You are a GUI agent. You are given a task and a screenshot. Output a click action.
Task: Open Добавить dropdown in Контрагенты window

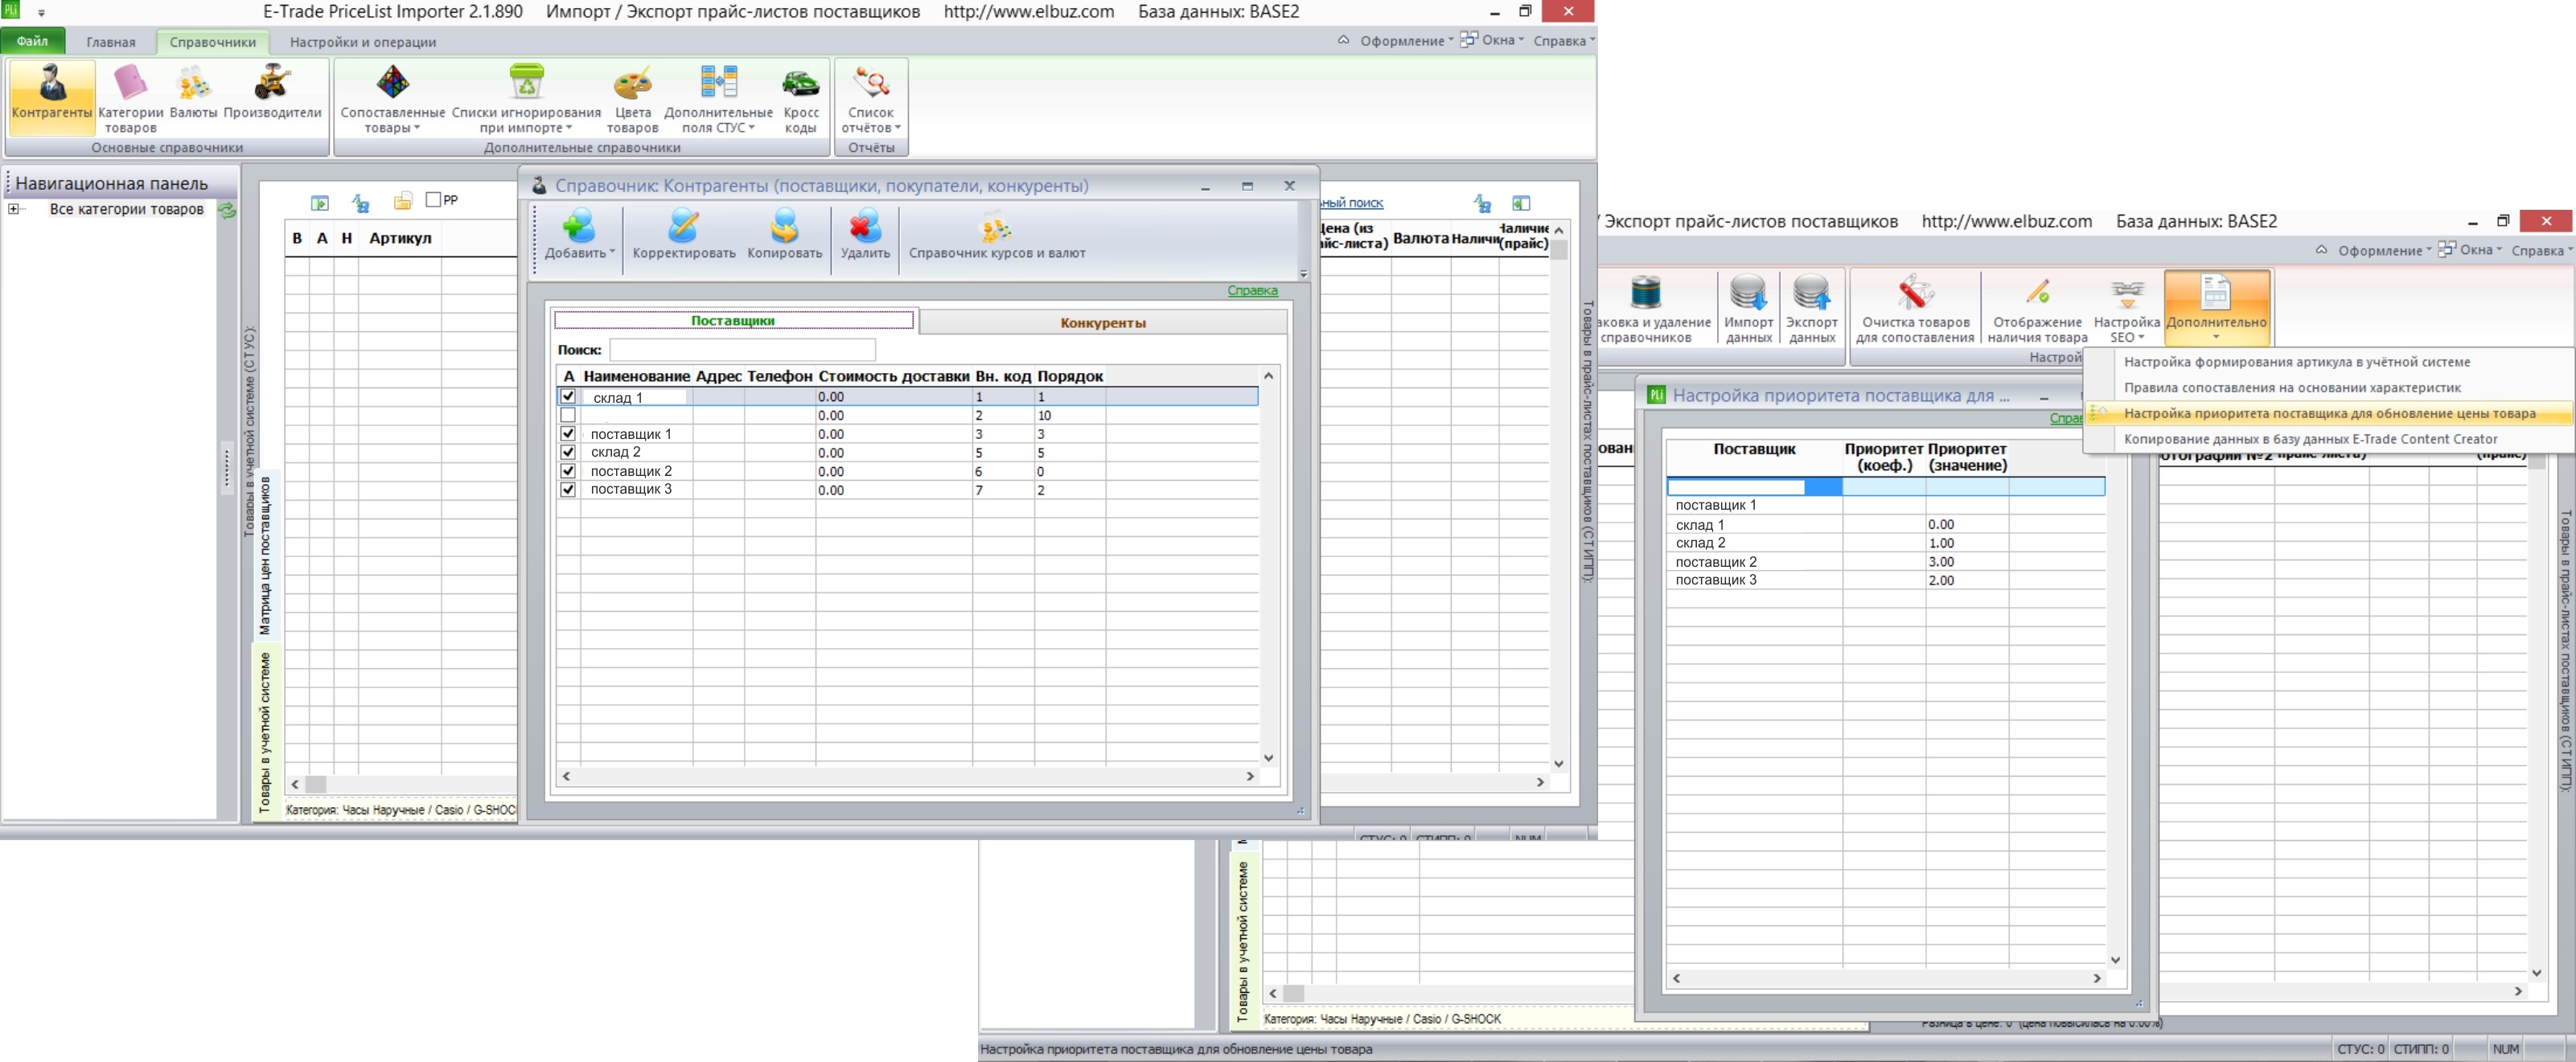579,235
